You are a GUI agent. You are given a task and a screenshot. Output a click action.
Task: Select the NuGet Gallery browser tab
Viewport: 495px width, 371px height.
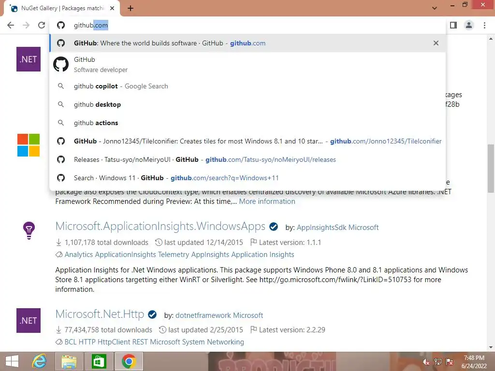tap(62, 9)
